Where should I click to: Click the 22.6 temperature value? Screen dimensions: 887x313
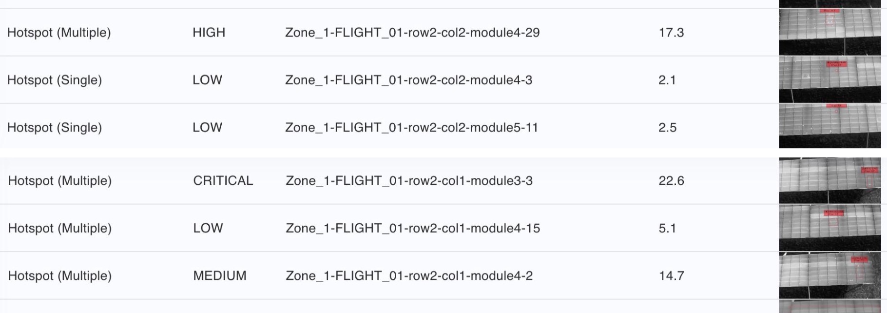pyautogui.click(x=672, y=181)
